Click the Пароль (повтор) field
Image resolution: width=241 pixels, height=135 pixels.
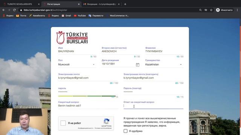click(x=153, y=91)
